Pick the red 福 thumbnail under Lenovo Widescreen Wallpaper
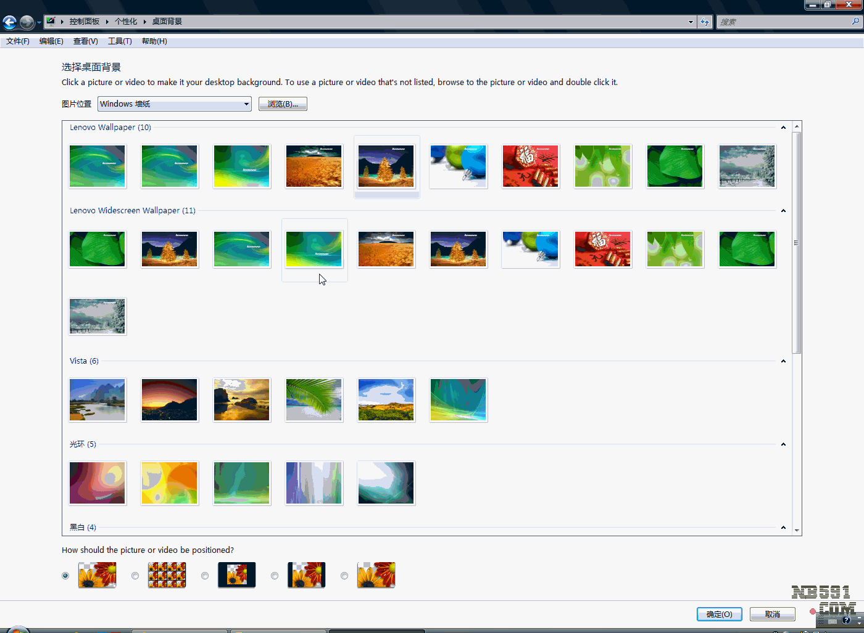The image size is (864, 633). point(603,249)
